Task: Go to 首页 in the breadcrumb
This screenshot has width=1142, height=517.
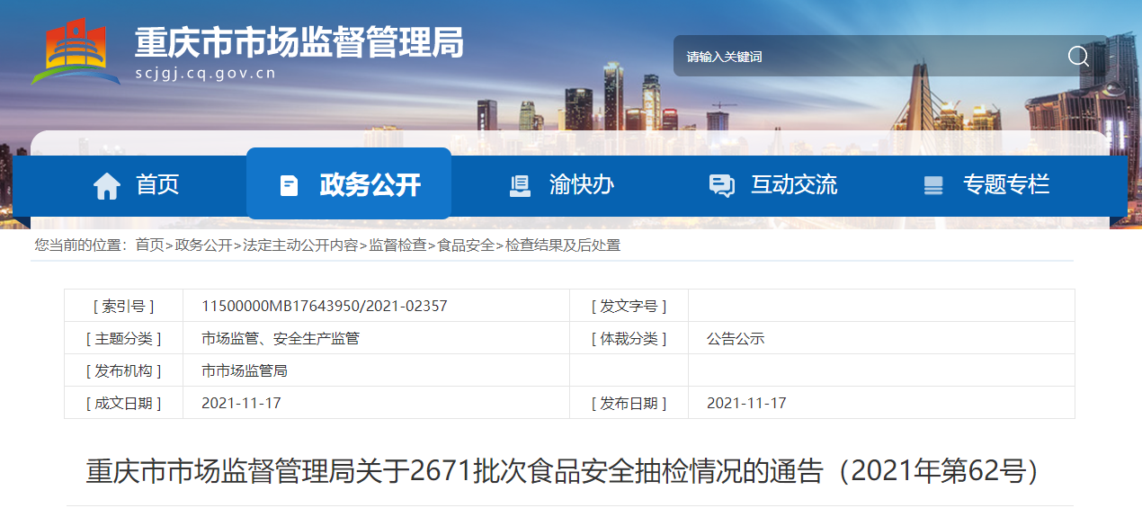Action: tap(149, 245)
